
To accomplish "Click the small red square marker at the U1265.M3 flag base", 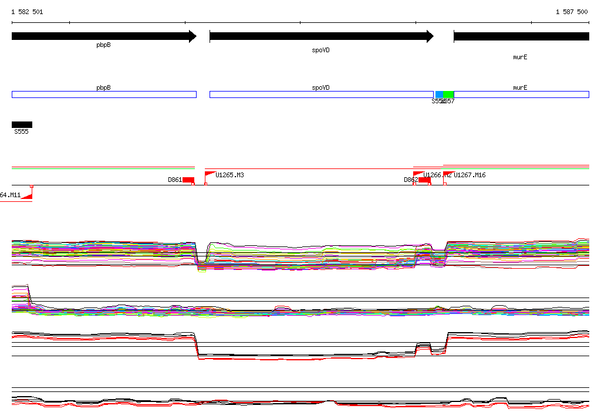I will point(206,184).
